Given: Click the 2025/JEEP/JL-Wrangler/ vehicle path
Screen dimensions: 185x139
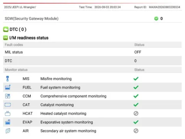Looking at the screenshot, I should click(20, 7).
